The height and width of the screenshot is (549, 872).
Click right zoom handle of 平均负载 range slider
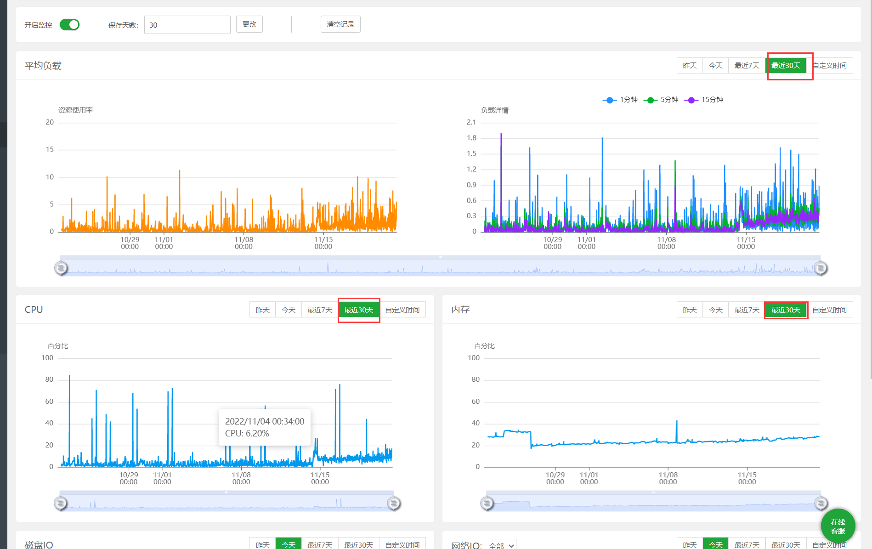(821, 268)
